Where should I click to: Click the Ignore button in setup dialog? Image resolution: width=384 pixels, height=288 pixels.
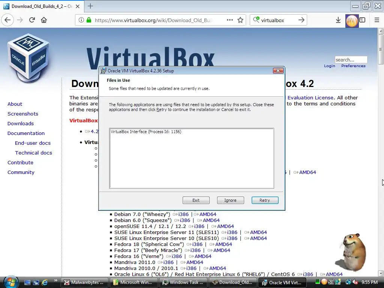click(x=230, y=200)
